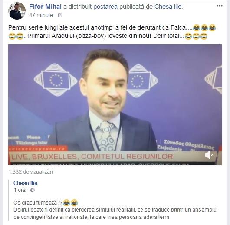Click the 'LIVE, BRUXELLES, COMITETUL REGIUNILOR' banner
230x225 pixels.
click(x=92, y=157)
